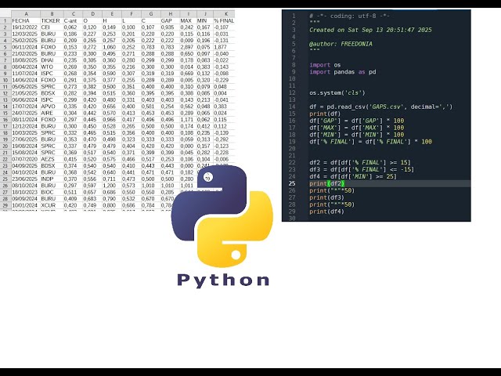Select spreadsheet row header 5
This screenshot has height=376, width=501.
click(x=5, y=47)
